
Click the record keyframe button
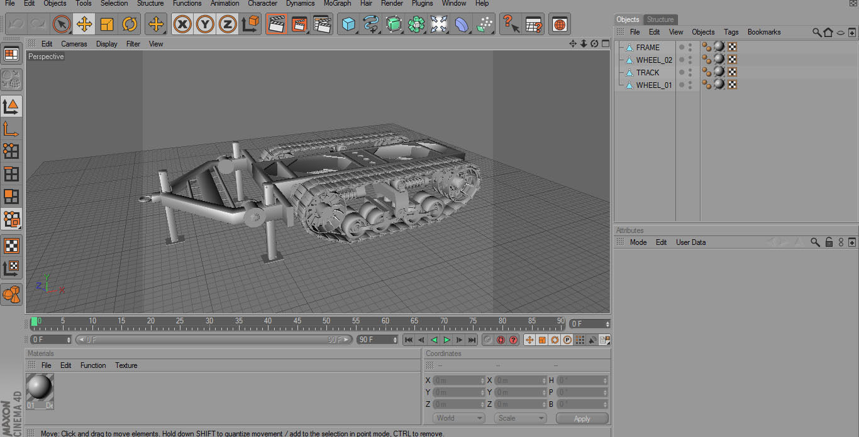point(488,340)
